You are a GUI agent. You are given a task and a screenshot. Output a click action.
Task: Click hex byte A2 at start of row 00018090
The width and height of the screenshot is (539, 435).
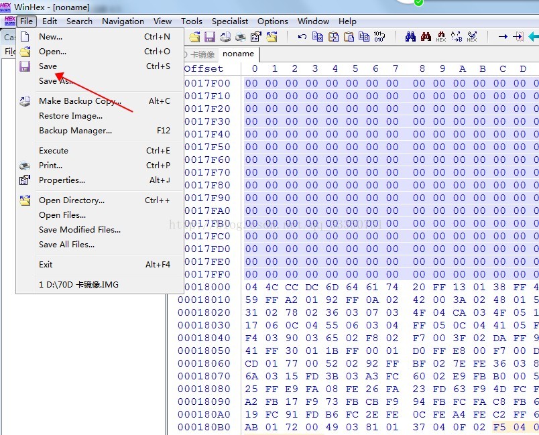[x=251, y=401]
